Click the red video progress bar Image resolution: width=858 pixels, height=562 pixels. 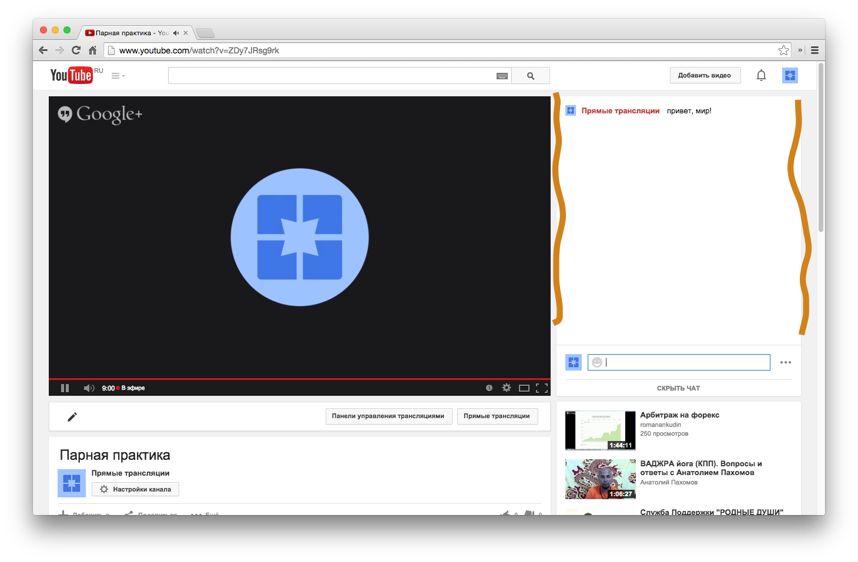pos(299,379)
